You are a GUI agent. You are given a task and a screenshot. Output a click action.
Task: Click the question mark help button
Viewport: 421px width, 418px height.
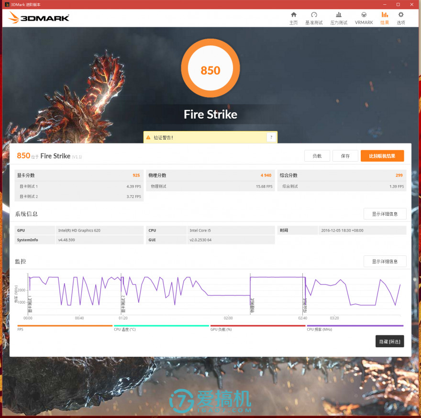271,137
